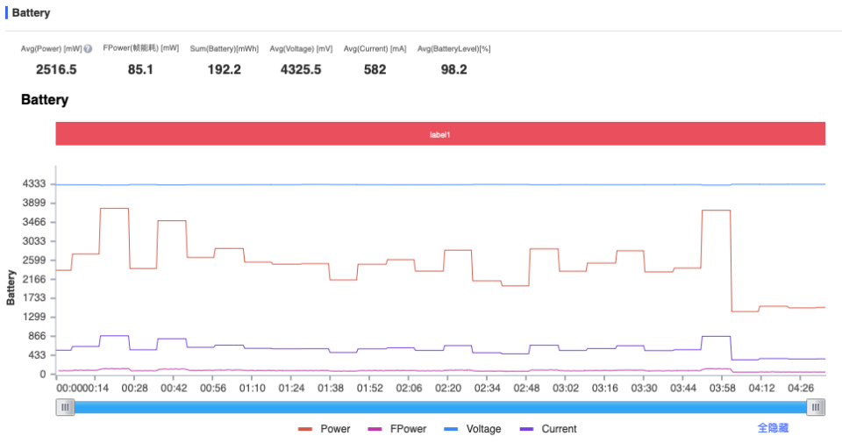This screenshot has width=842, height=443.
Task: Click the Battery section header at top
Action: 32,12
